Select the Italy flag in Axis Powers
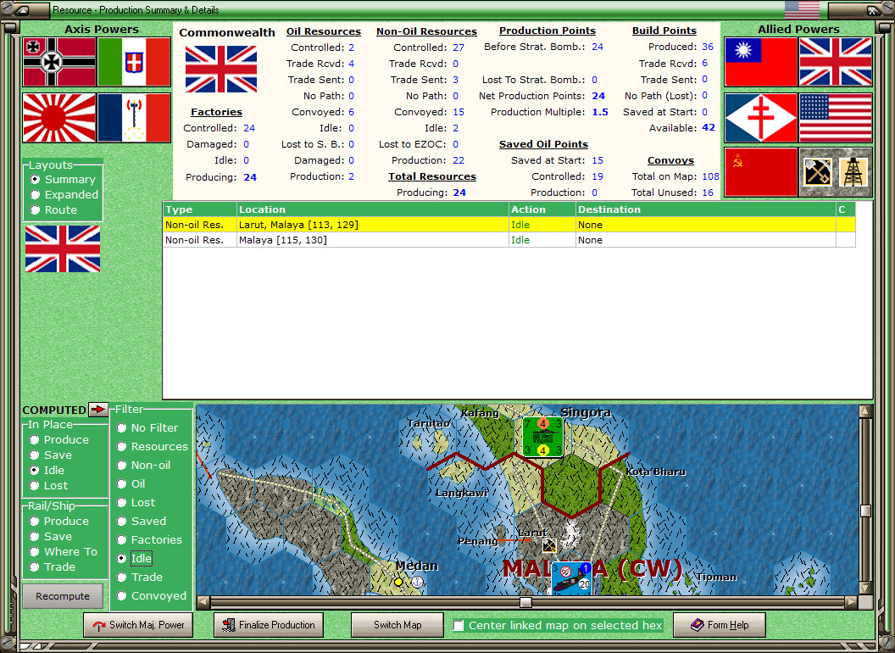The image size is (895, 653). pos(134,62)
